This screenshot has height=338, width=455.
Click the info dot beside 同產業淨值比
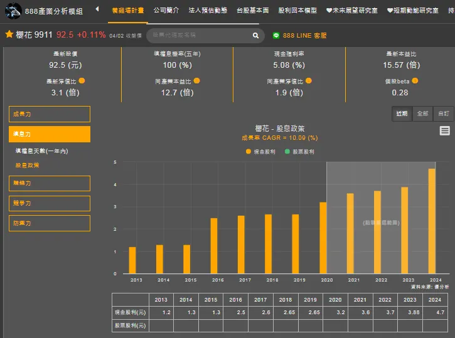tap(309, 81)
